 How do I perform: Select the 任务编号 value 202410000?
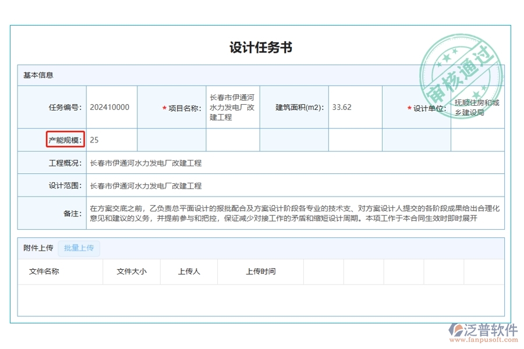click(109, 108)
